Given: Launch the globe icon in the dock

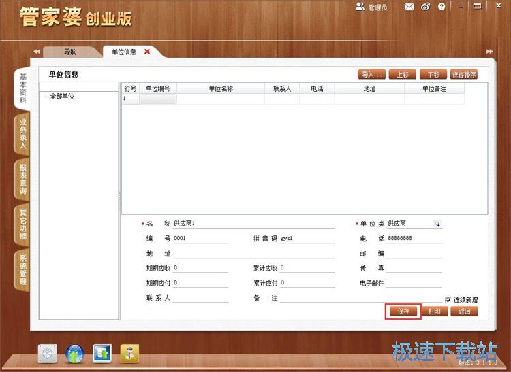Looking at the screenshot, I should point(75,354).
